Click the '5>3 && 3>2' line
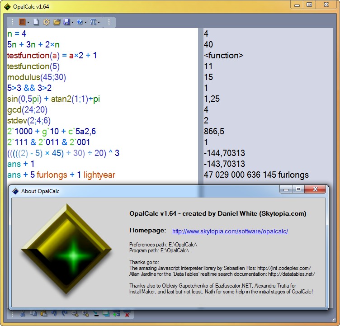The image size is (340, 326). click(x=29, y=88)
